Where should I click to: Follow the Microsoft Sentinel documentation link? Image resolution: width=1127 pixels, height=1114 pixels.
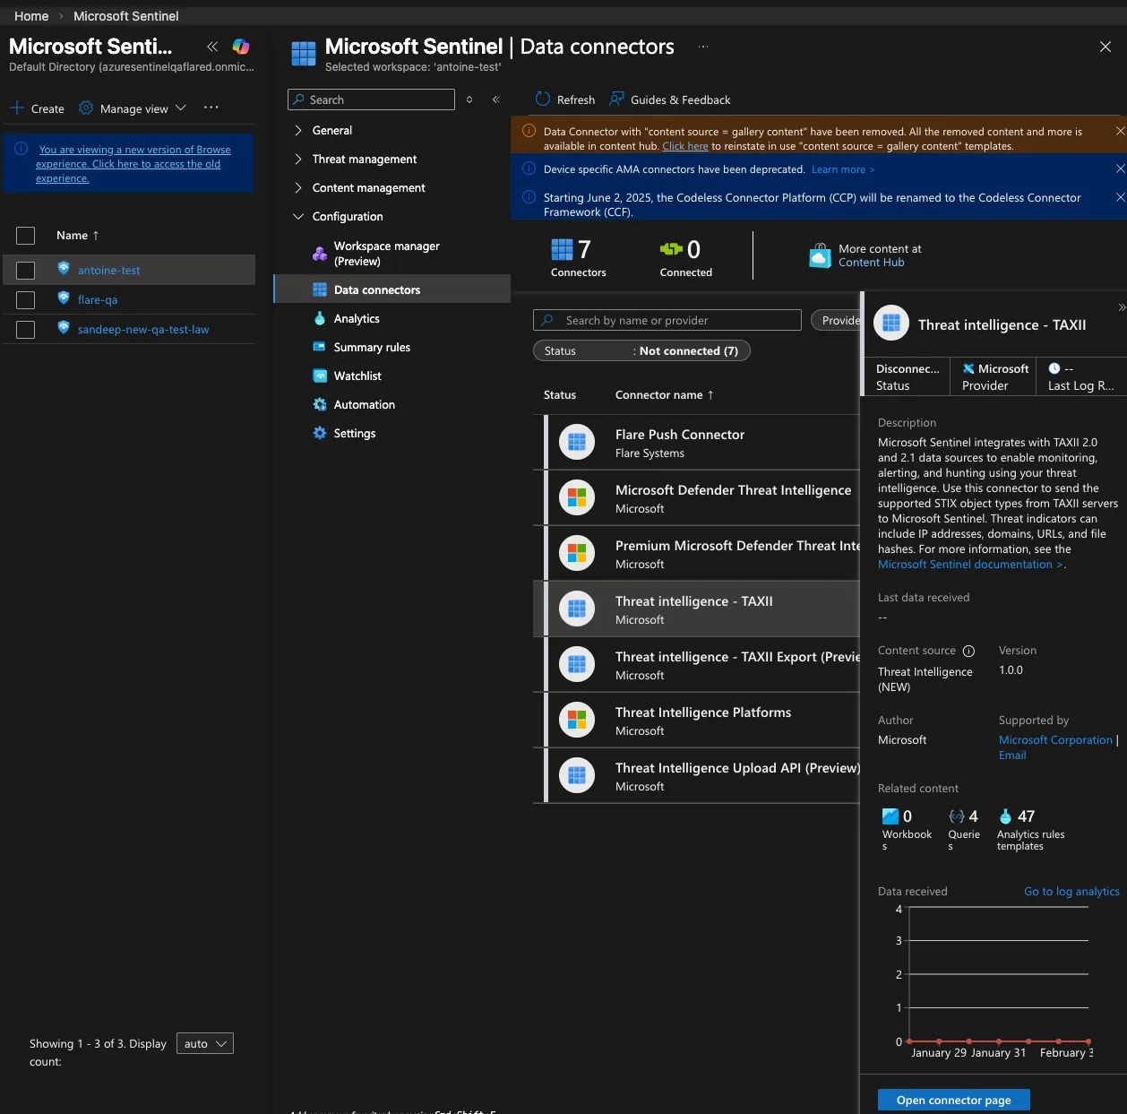(x=970, y=565)
